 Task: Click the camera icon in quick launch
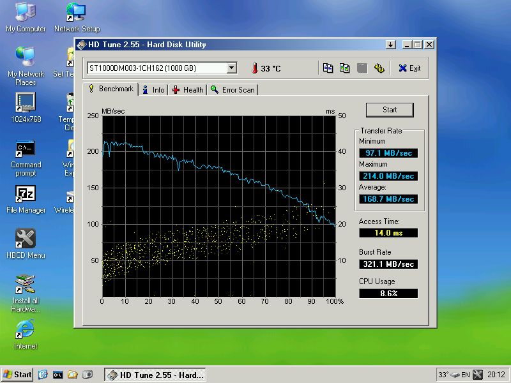pos(88,375)
